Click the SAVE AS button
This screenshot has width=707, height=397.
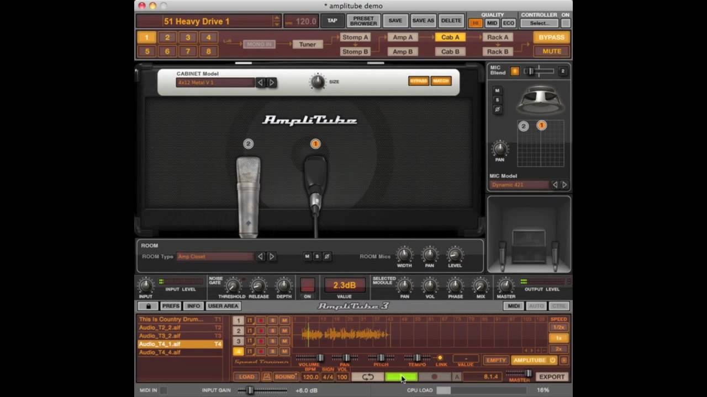[x=423, y=21]
